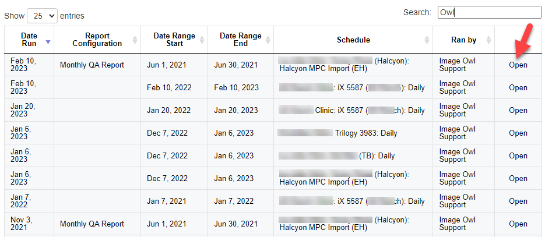Click Report Configuration sort arrows

135,40
